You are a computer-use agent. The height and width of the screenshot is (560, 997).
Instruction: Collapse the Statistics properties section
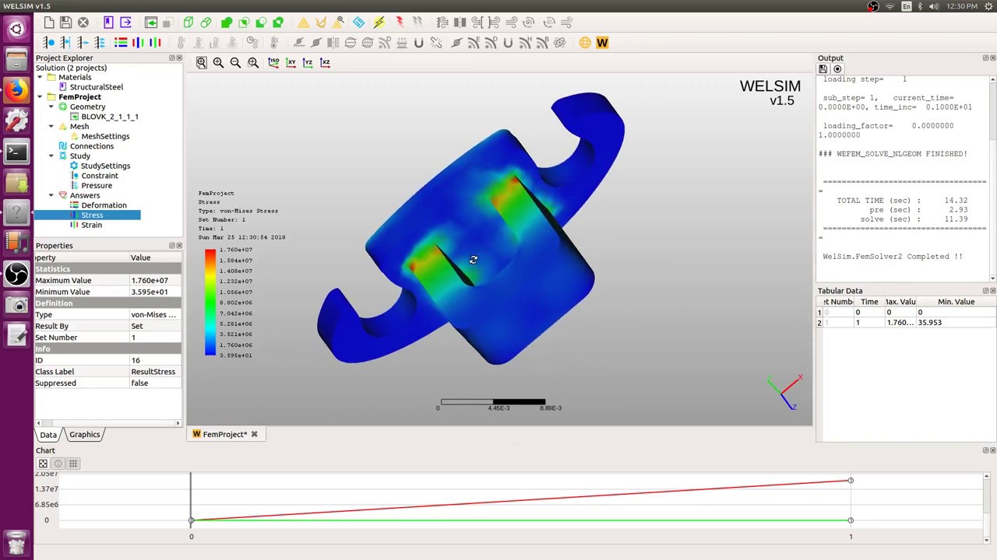pos(107,269)
